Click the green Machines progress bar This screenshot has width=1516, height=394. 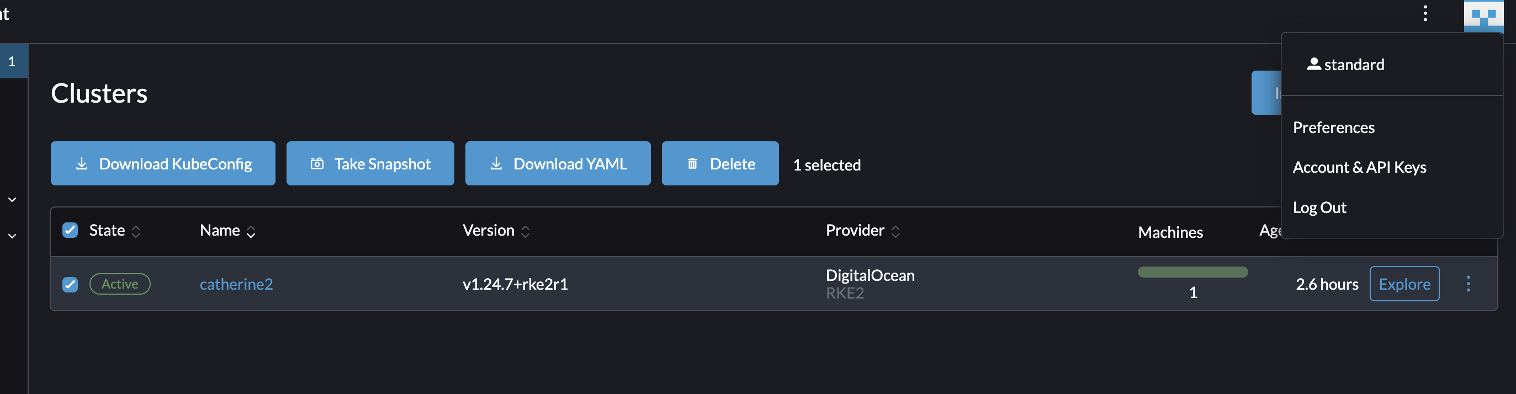[x=1192, y=272]
